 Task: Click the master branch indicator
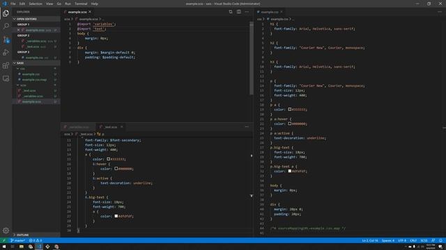(x=17, y=240)
